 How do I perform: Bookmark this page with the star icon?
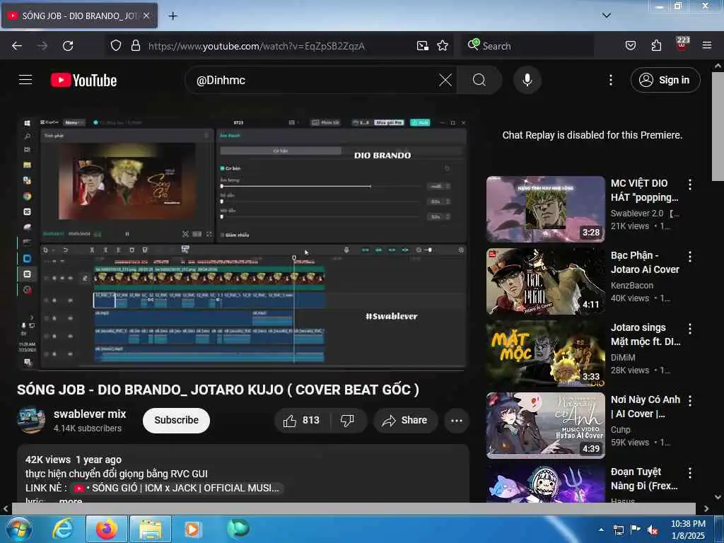click(x=443, y=46)
